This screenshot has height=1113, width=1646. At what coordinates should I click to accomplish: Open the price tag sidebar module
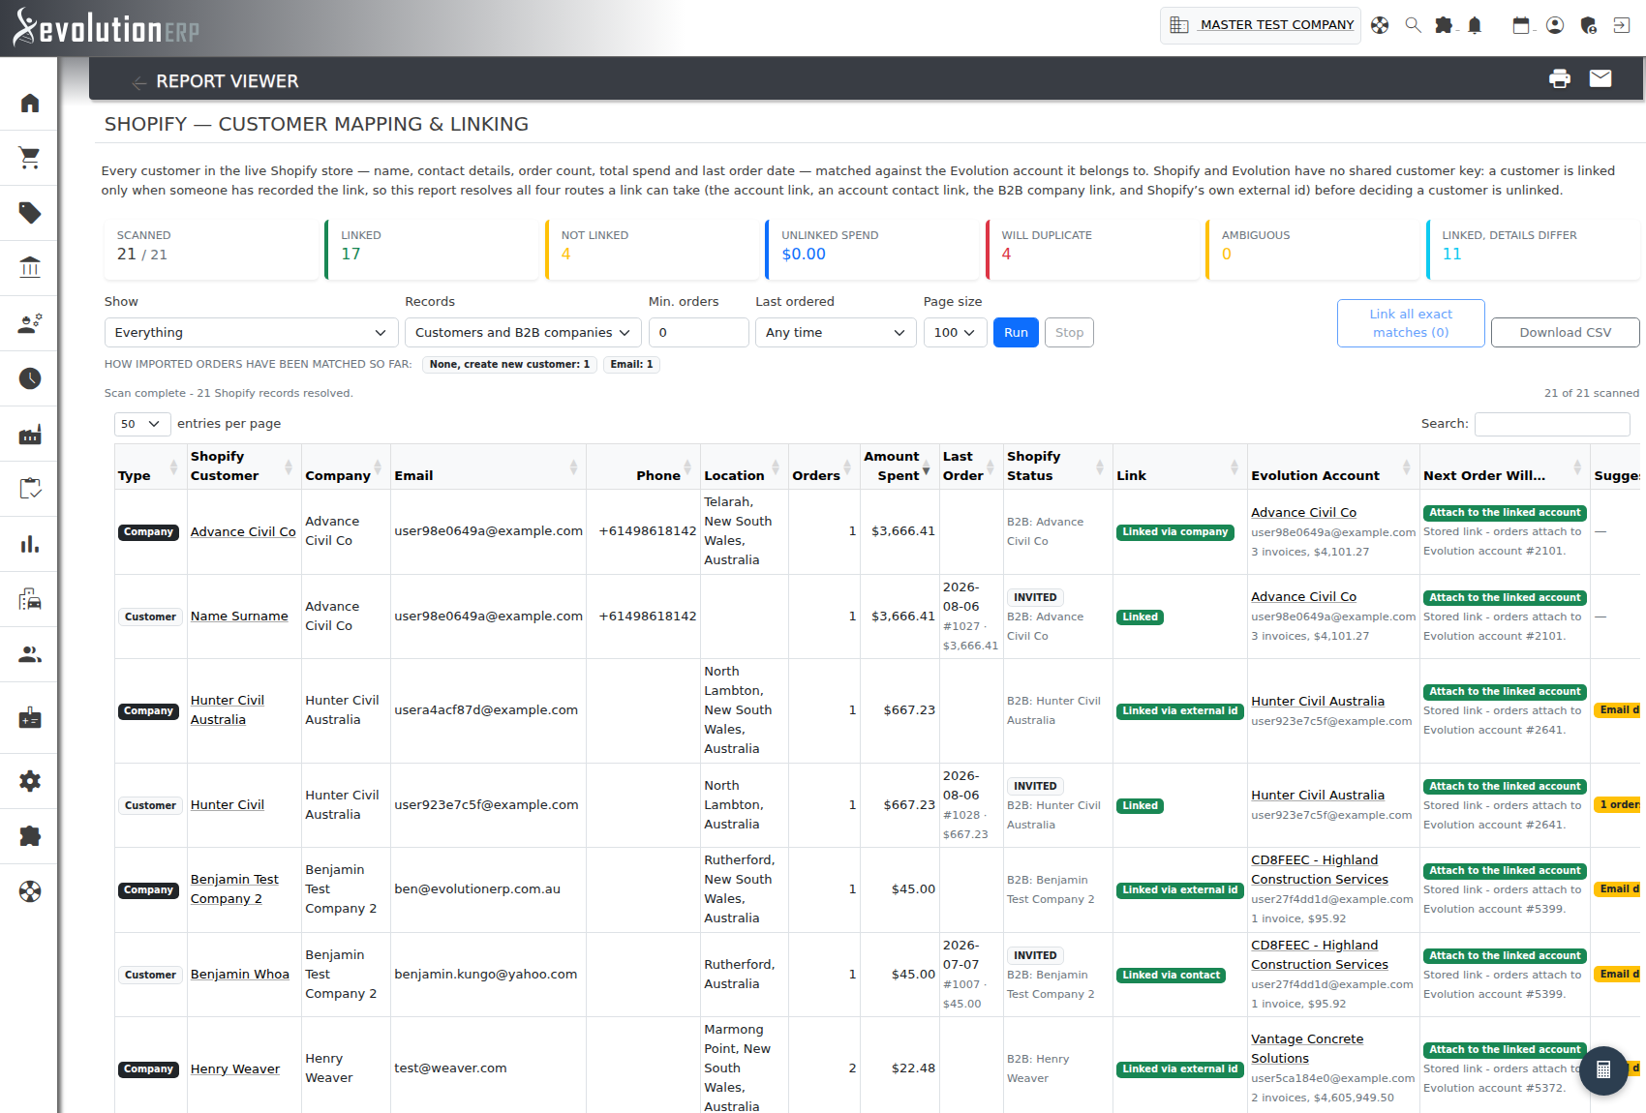[30, 213]
